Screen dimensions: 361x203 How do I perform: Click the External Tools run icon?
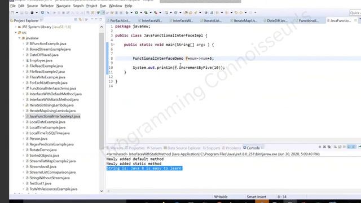click(x=156, y=12)
